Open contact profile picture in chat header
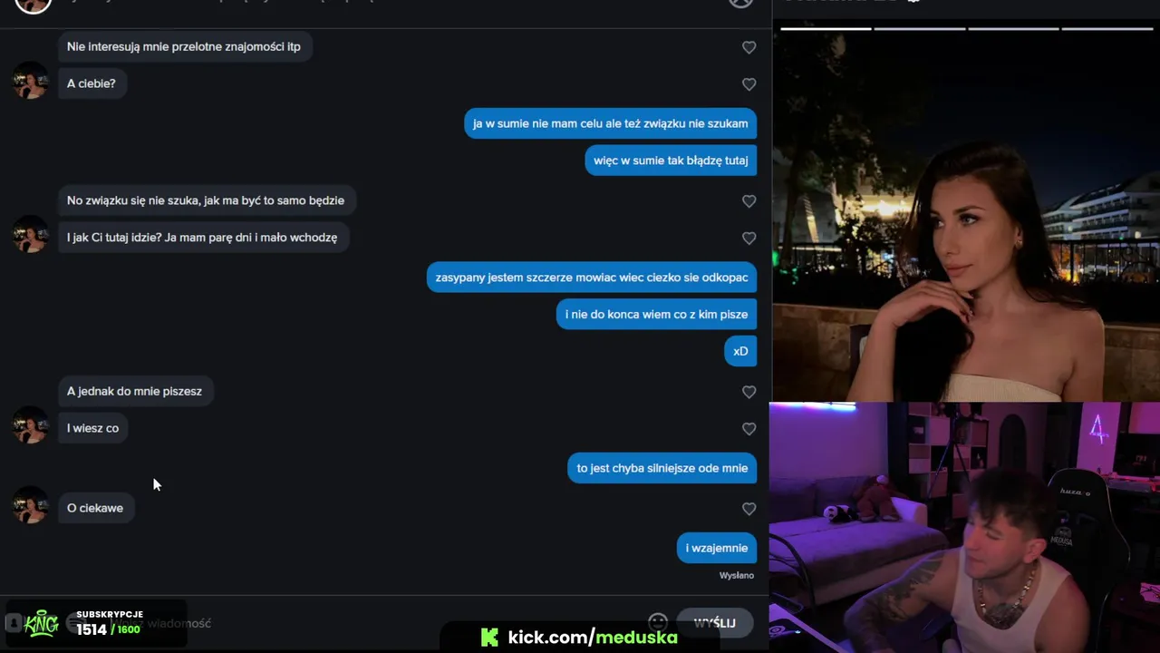 (x=33, y=5)
